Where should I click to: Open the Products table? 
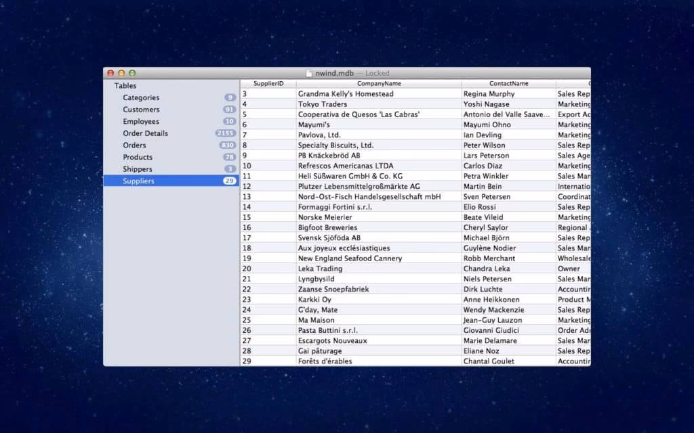[138, 157]
